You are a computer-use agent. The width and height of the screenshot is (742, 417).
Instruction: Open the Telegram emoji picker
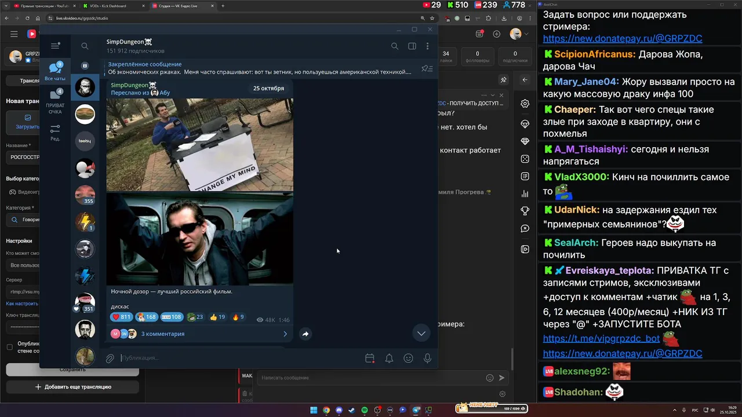(x=408, y=359)
